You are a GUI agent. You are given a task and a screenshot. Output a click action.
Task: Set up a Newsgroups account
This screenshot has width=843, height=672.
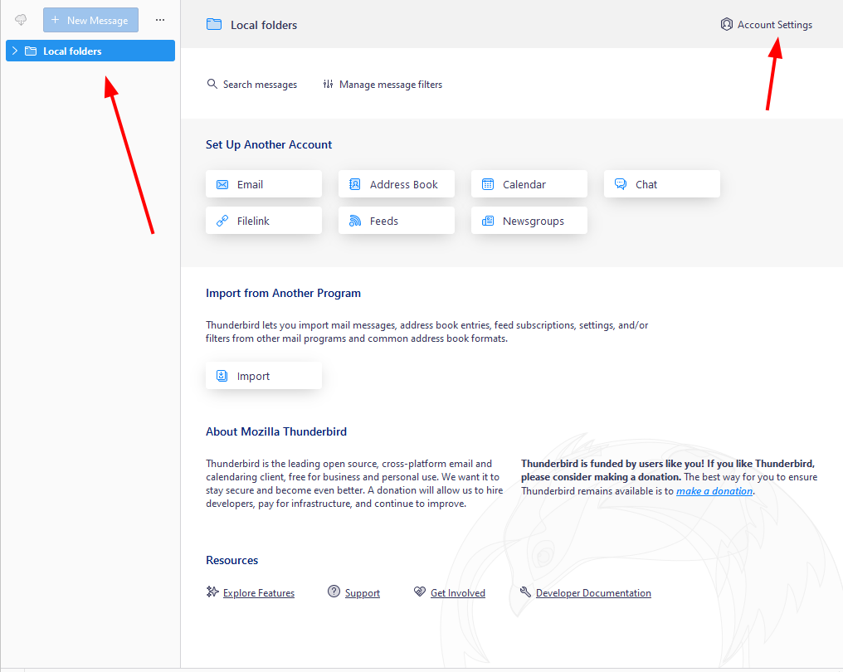(x=529, y=221)
